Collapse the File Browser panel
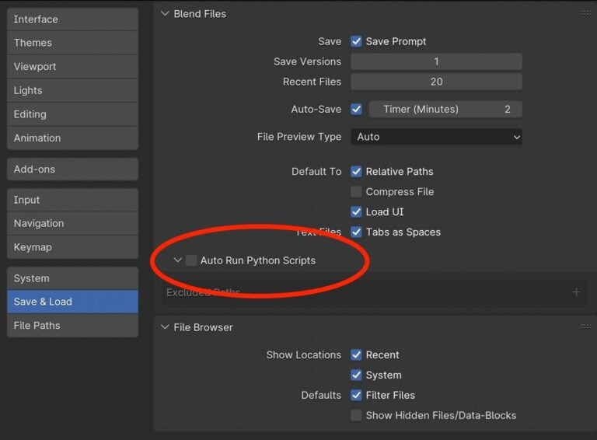The image size is (597, 440). click(165, 327)
